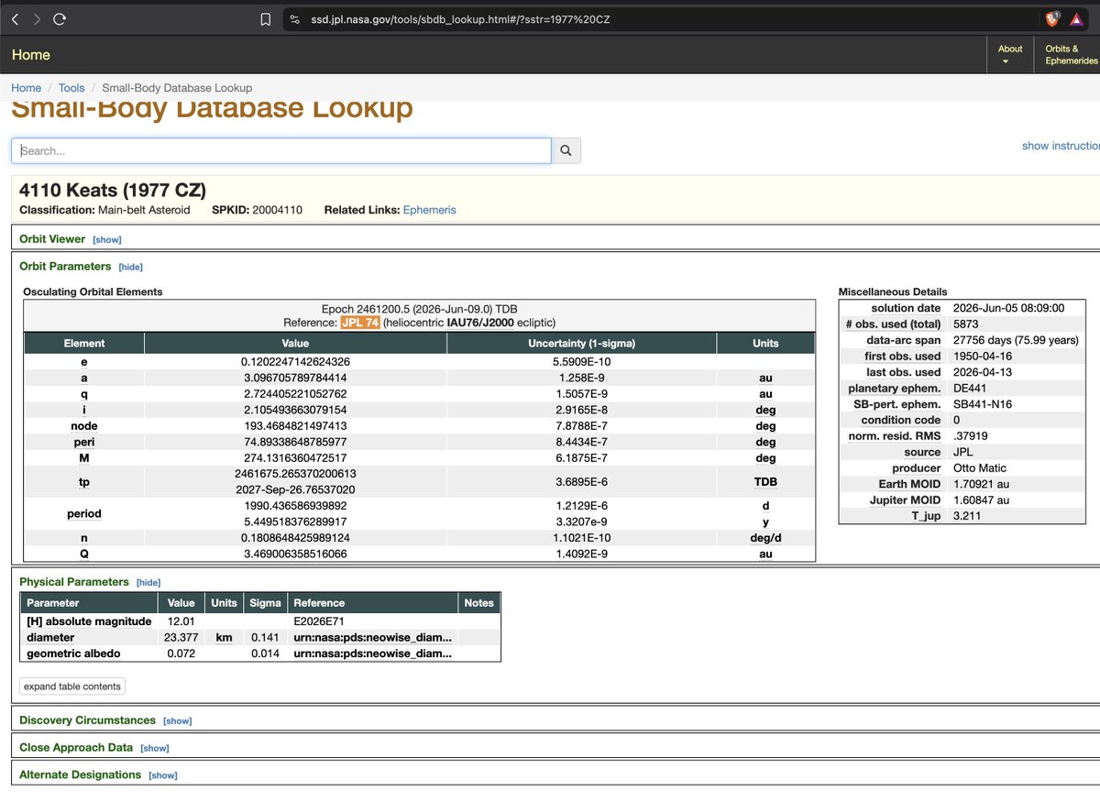Expand the Close Approach Data section
Screen dimensions: 1100x802
(155, 748)
